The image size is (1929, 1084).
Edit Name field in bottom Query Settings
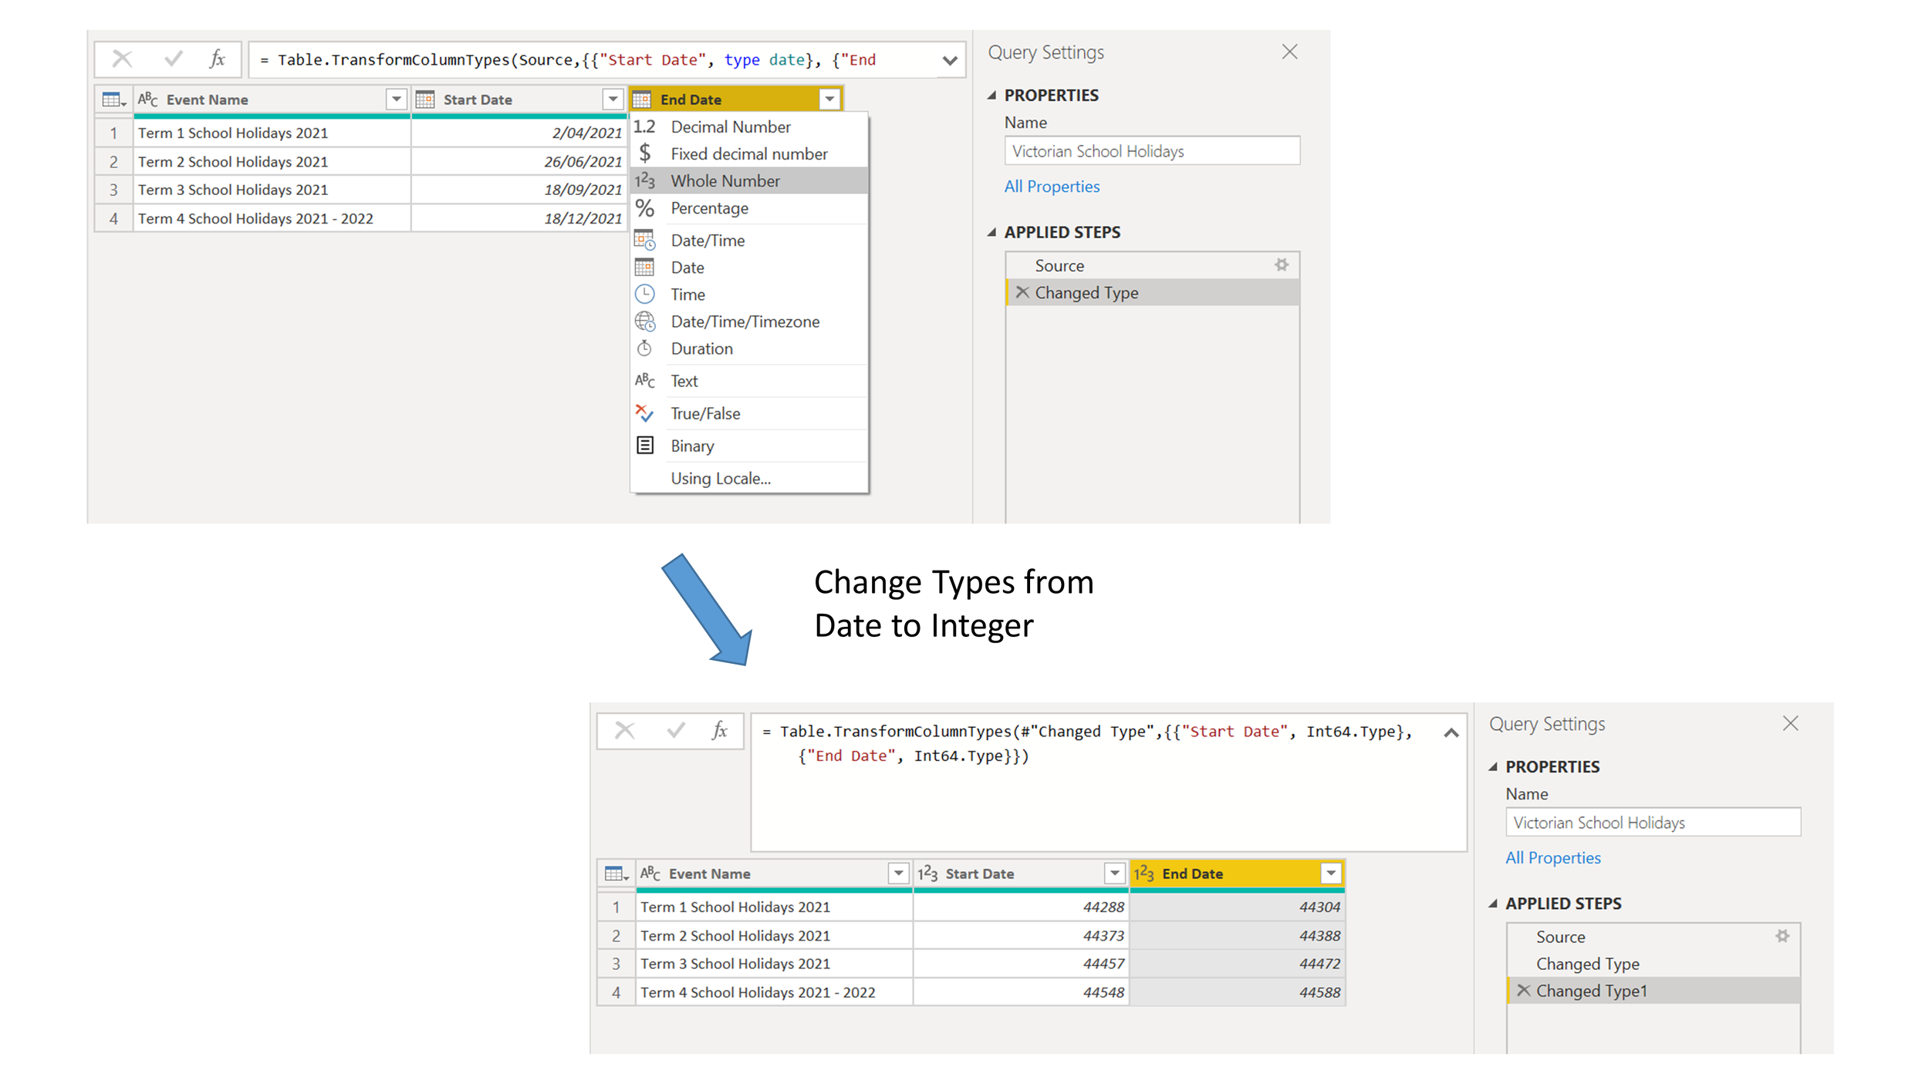[x=1653, y=823]
